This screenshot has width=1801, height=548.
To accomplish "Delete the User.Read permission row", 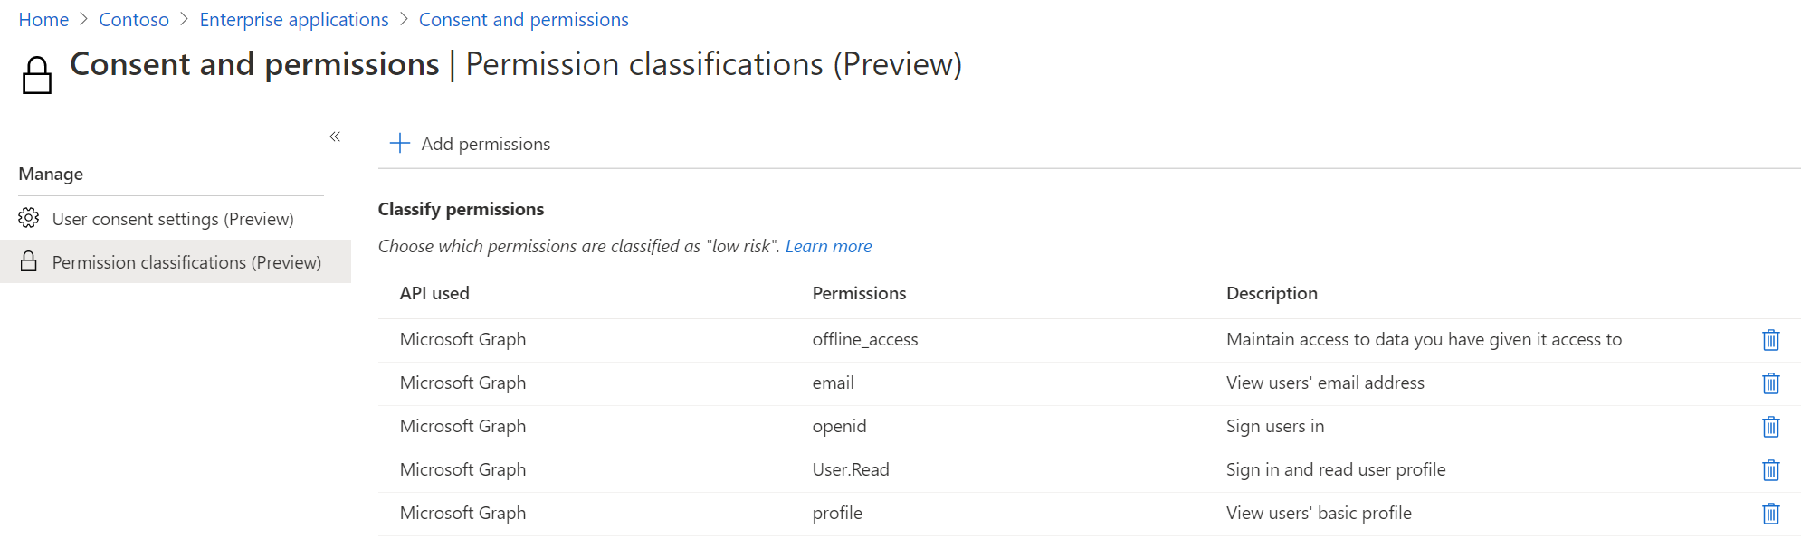I will point(1770,470).
